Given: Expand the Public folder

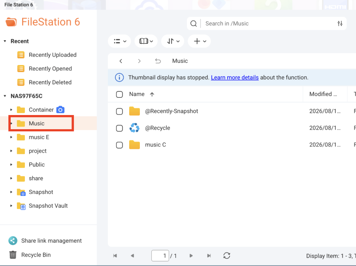Looking at the screenshot, I should (11, 165).
